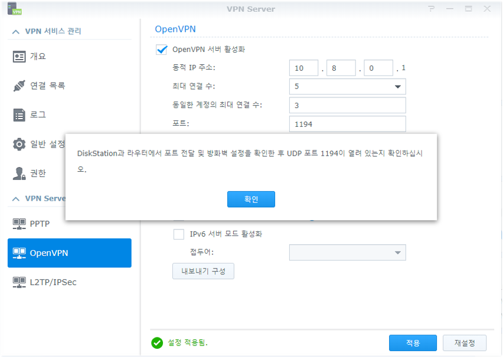This screenshot has height=357, width=503.
Task: Click the 일반 설정 gear icon
Action: click(x=19, y=144)
